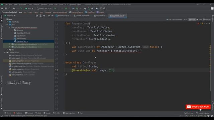Click the Project Structure folder icon
The width and height of the screenshot is (214, 120).
pyautogui.click(x=97, y=8)
